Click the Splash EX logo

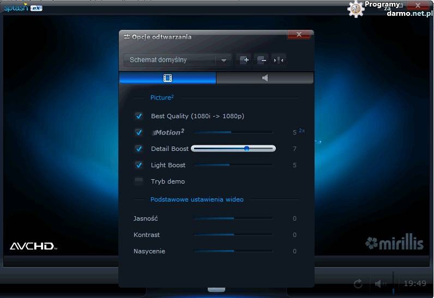tap(23, 8)
